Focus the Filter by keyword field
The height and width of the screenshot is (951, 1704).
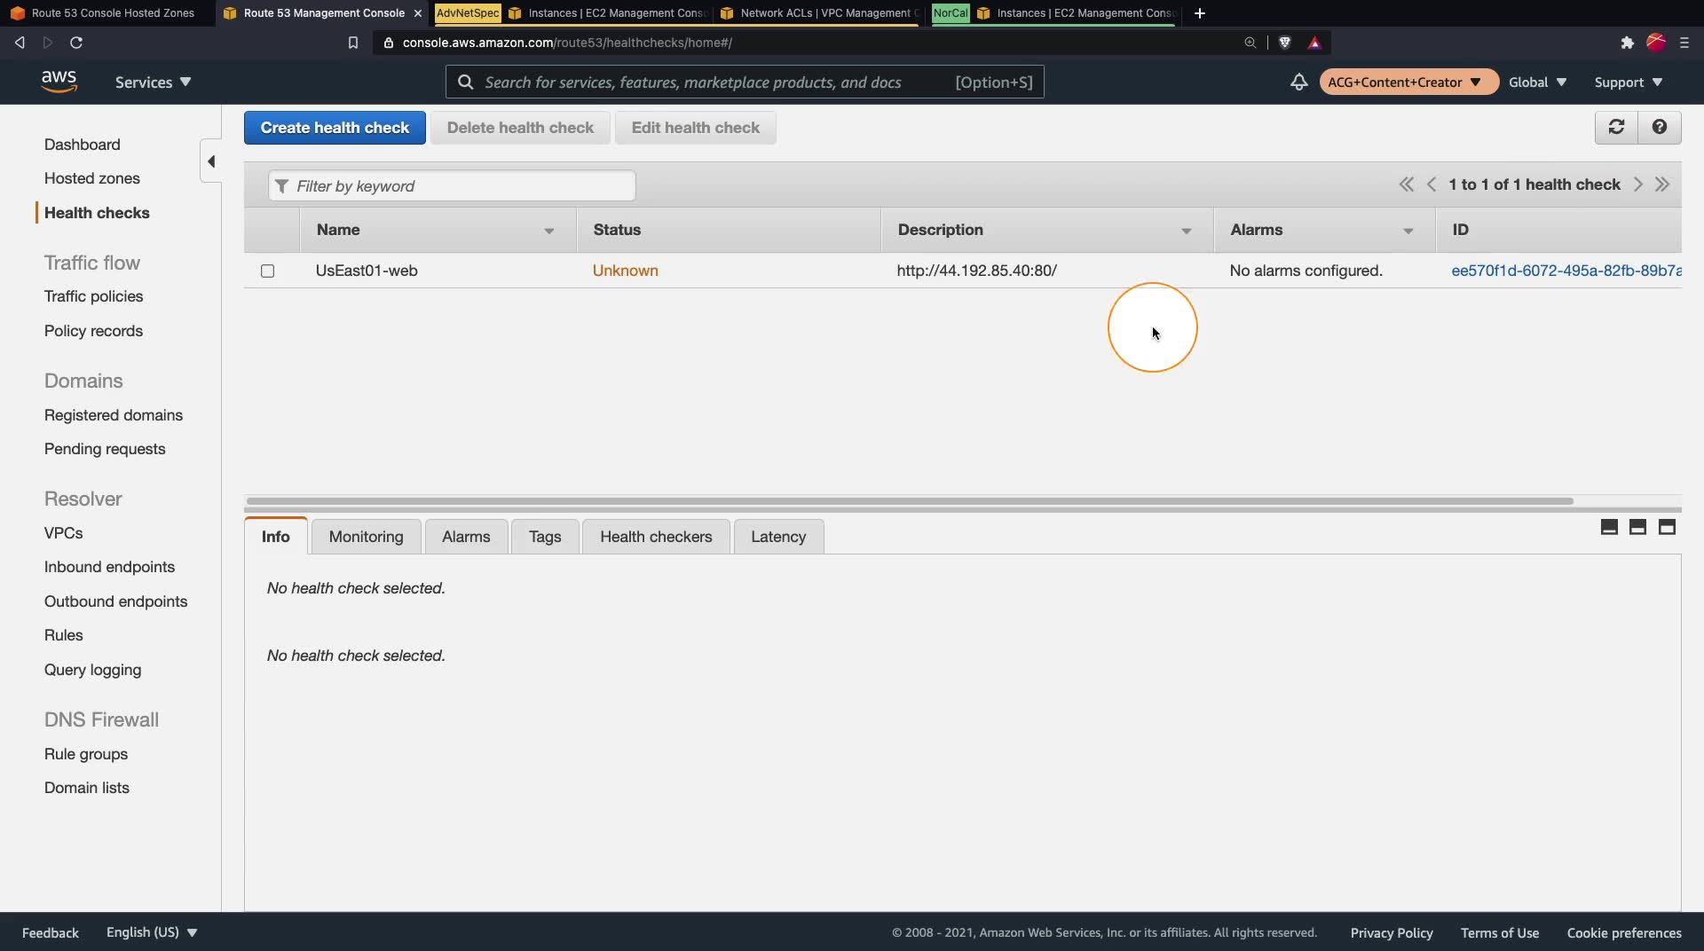452,185
